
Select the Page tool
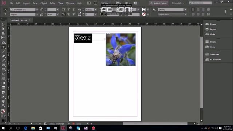pyautogui.click(x=3, y=33)
